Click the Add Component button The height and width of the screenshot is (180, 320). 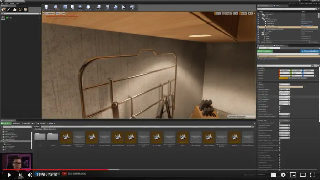(265, 51)
